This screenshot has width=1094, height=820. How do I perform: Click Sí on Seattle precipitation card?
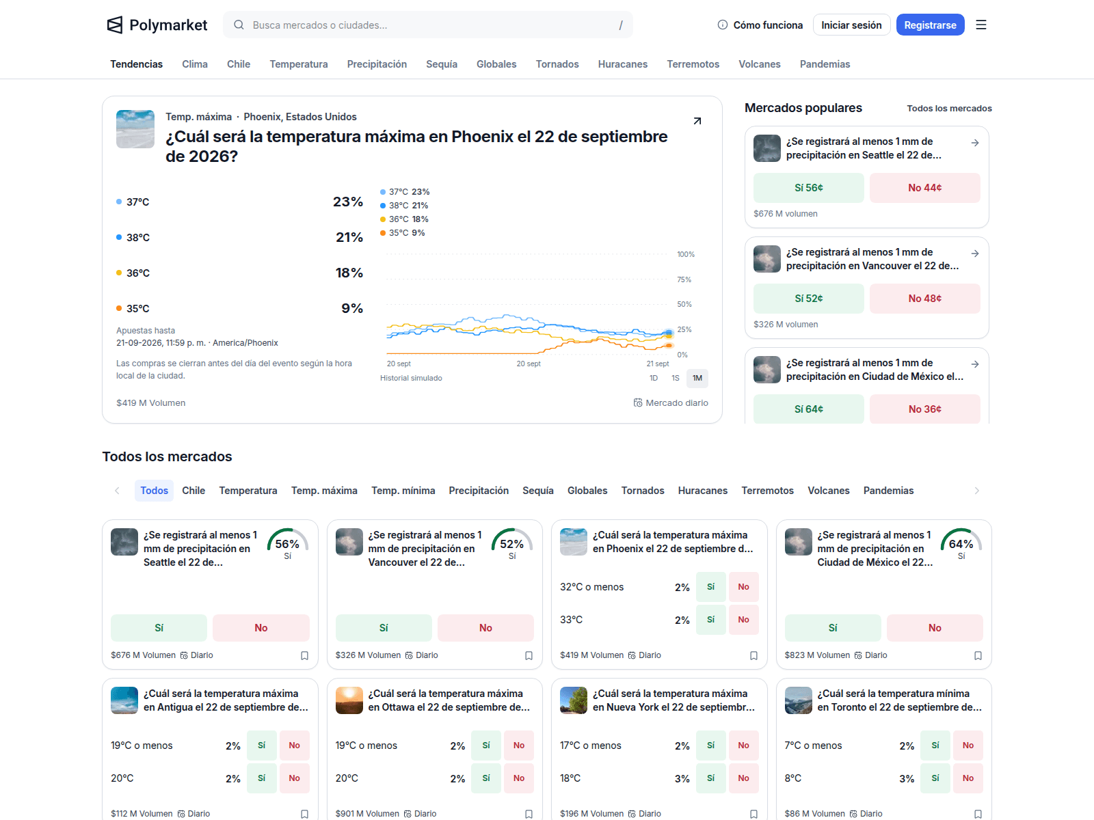point(159,628)
